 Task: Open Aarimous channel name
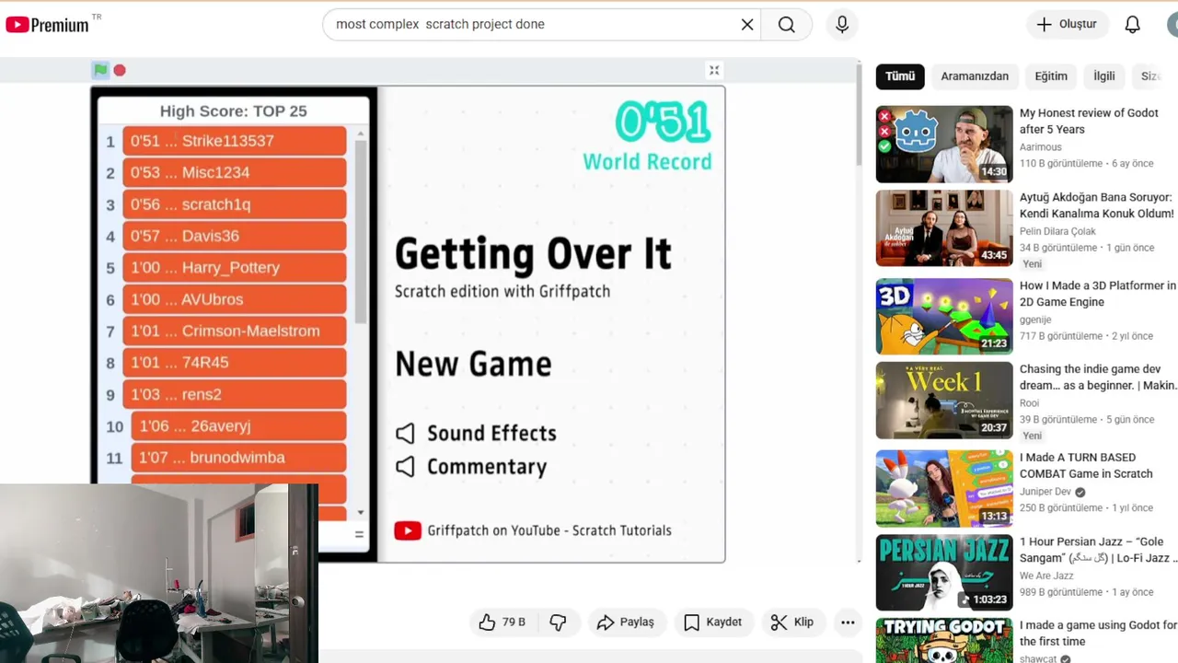tap(1041, 147)
